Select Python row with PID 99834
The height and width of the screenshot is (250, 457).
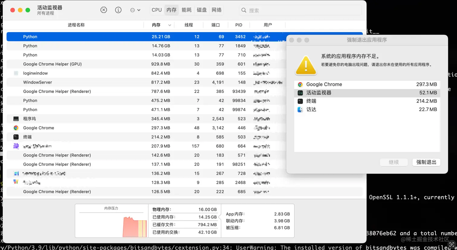147,100
